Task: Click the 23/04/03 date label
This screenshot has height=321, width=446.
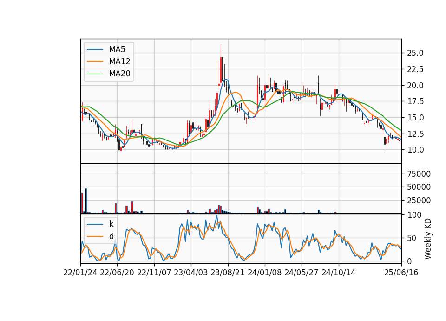Action: (191, 273)
